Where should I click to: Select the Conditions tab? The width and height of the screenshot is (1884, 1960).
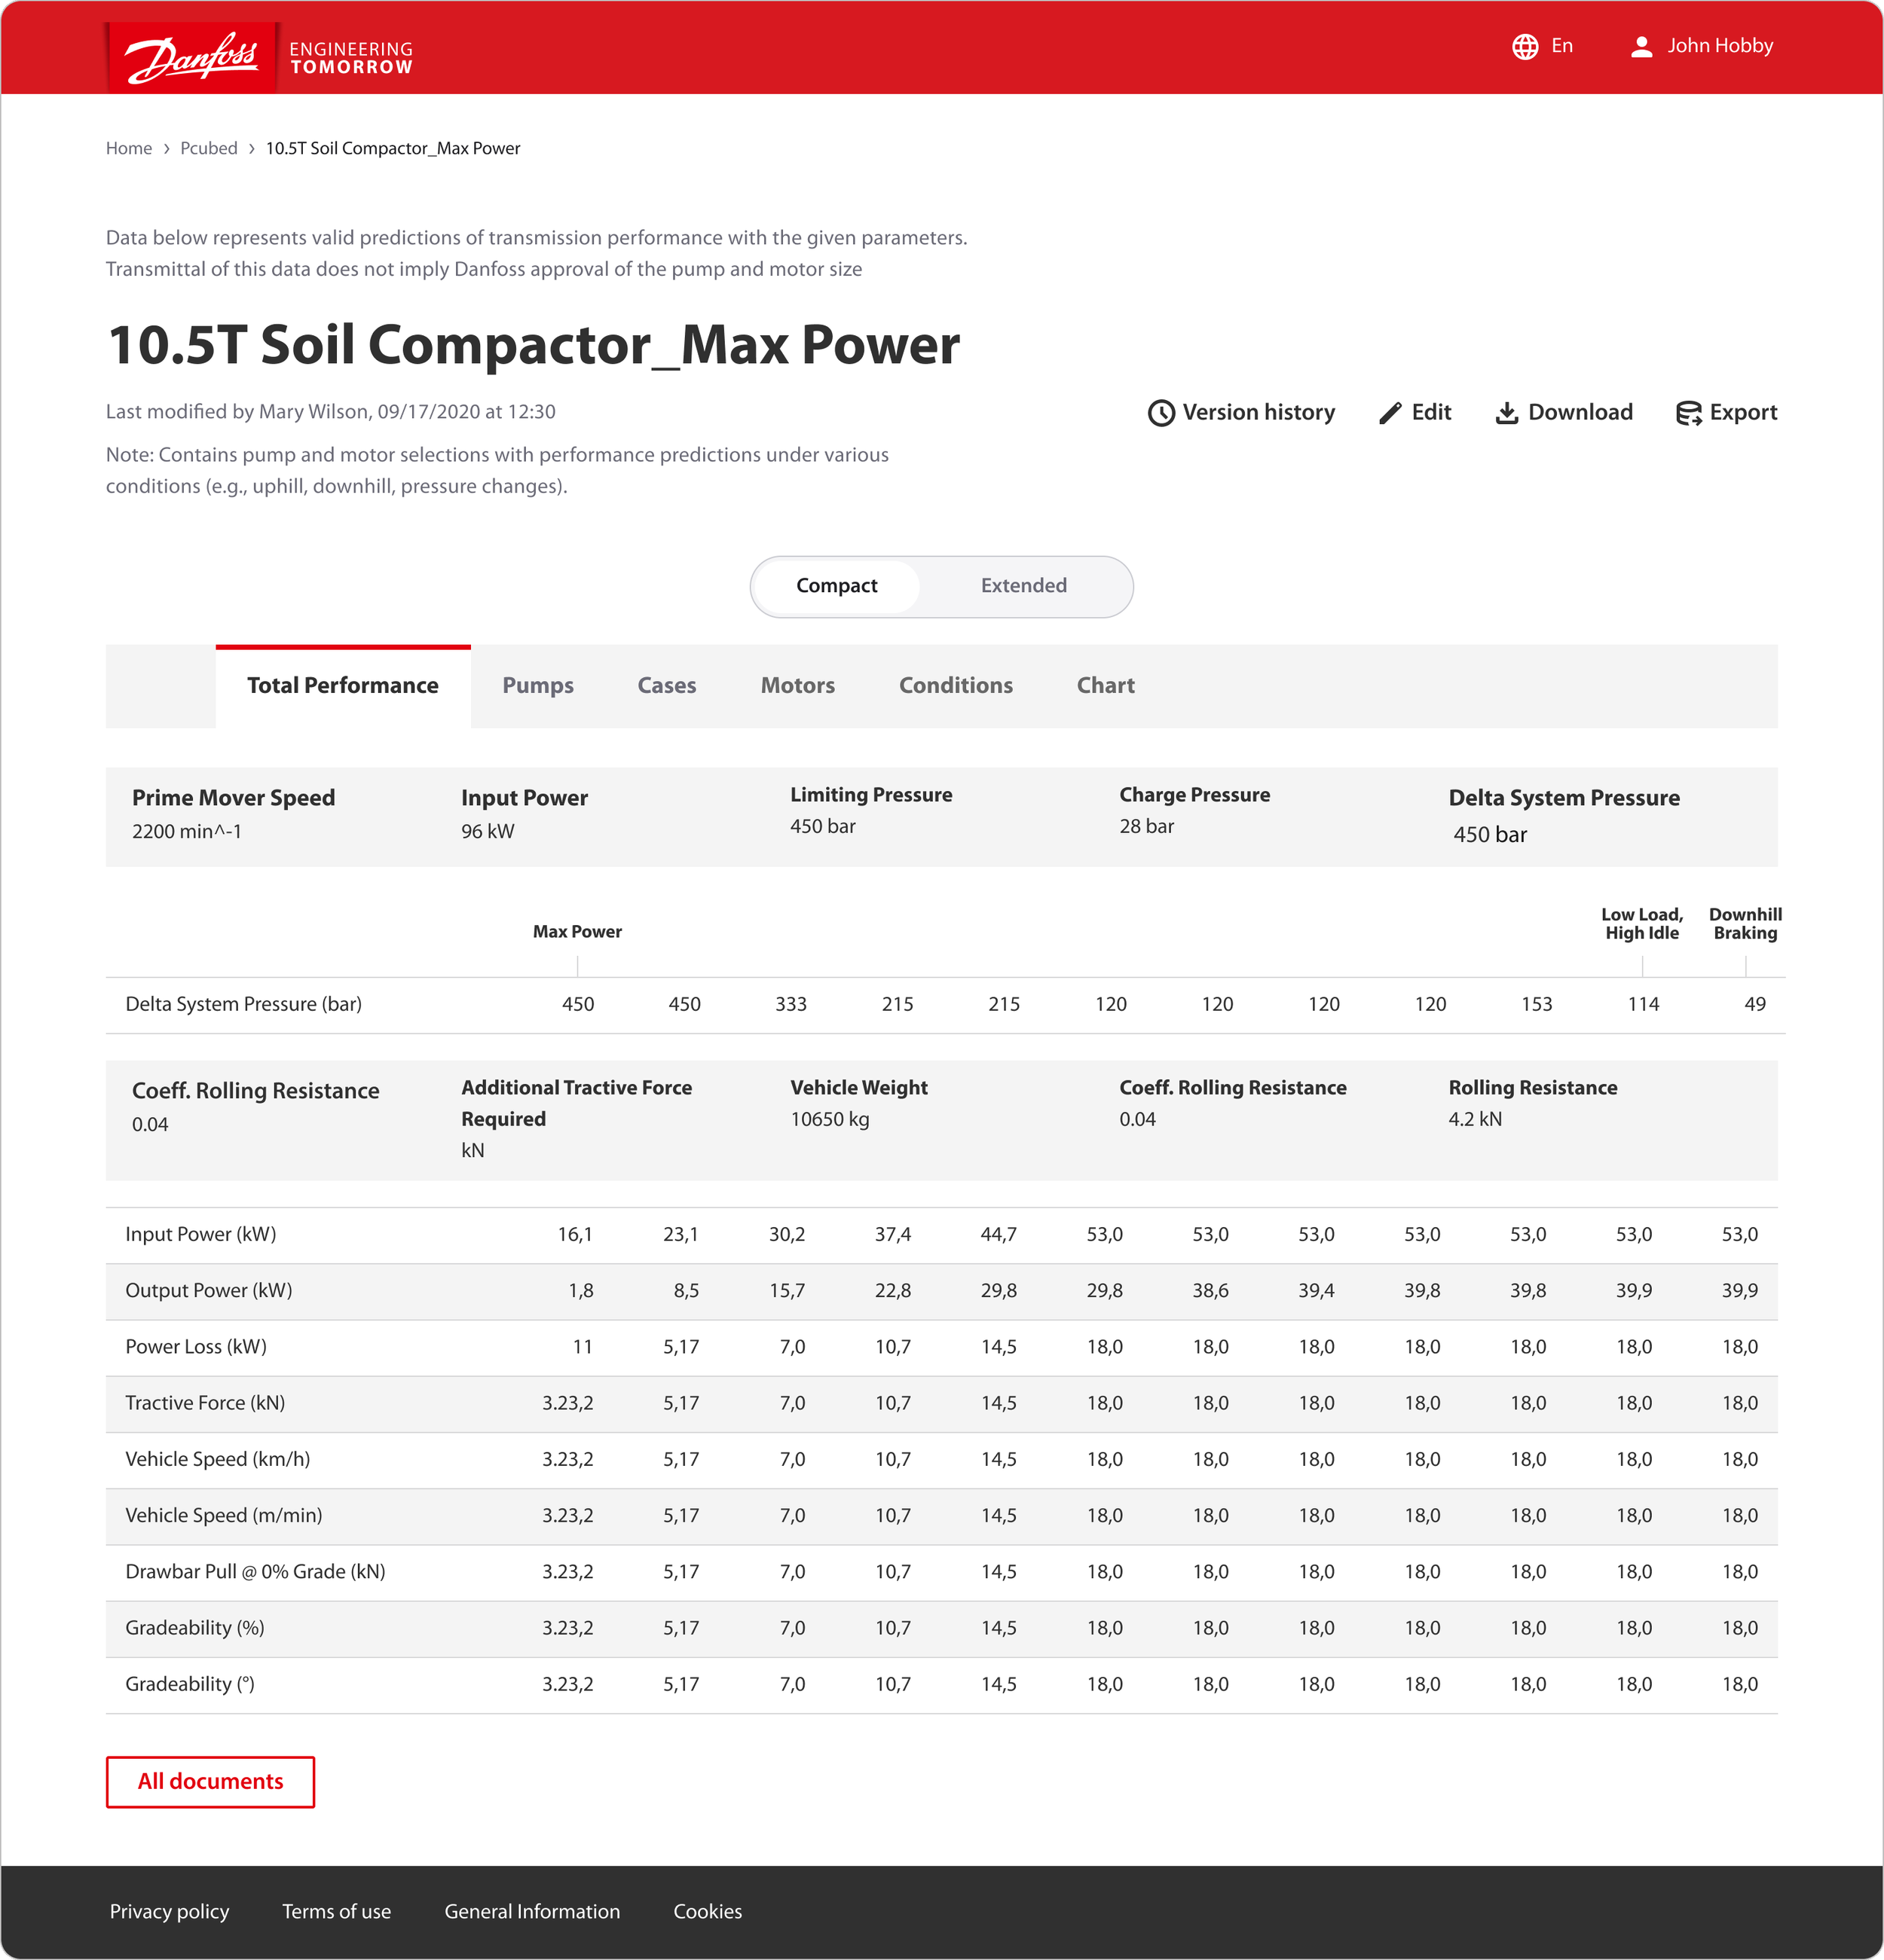955,686
